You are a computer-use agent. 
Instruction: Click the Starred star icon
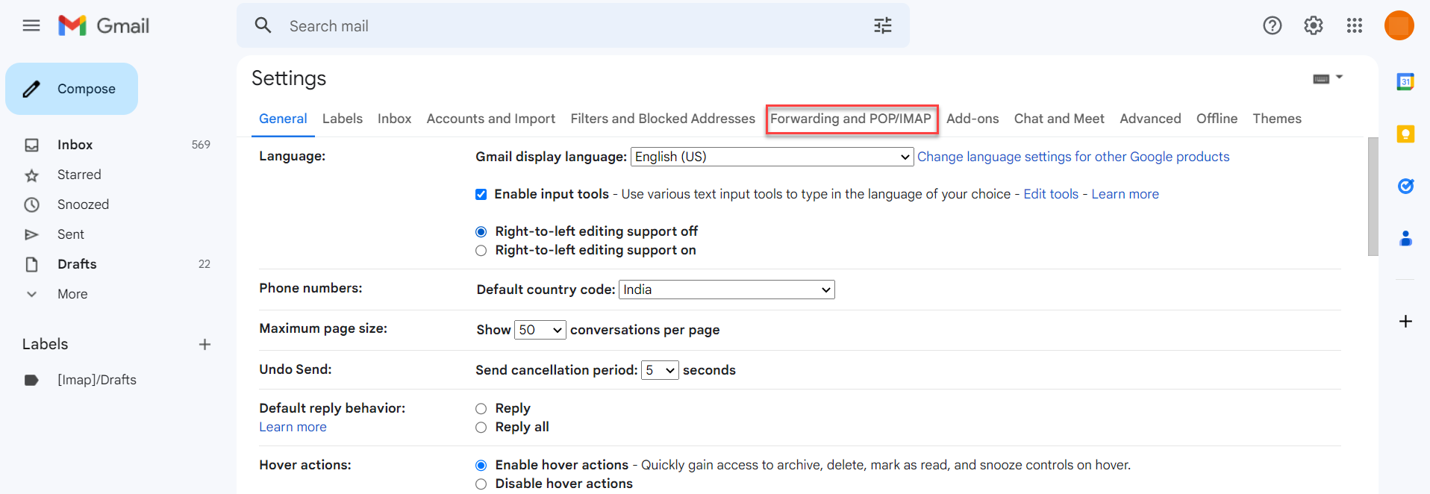31,175
